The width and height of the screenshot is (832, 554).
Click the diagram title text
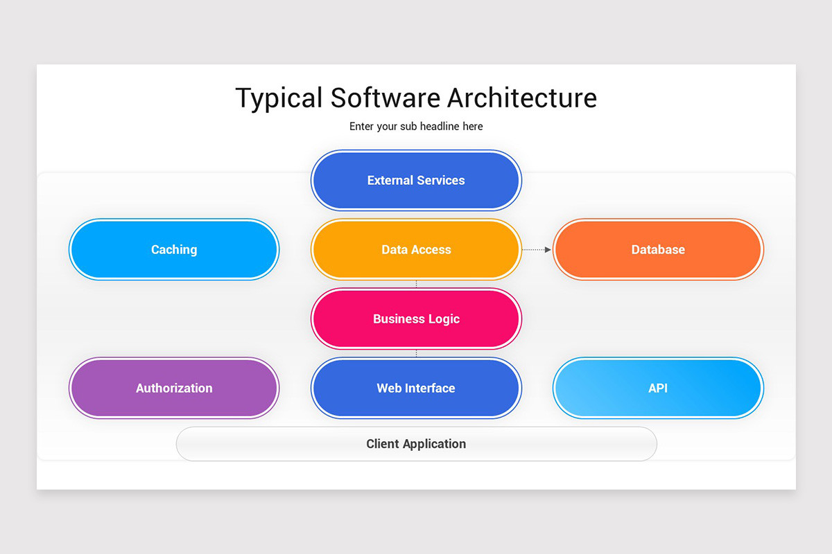[x=416, y=98]
